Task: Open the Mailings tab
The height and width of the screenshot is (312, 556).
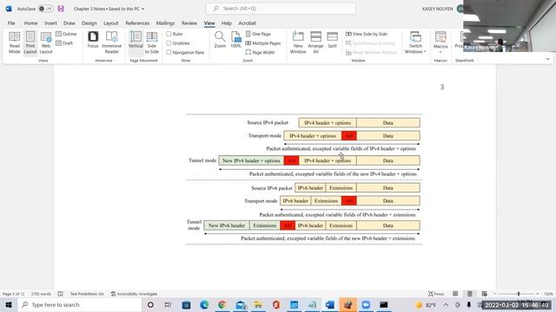Action: pyautogui.click(x=166, y=23)
